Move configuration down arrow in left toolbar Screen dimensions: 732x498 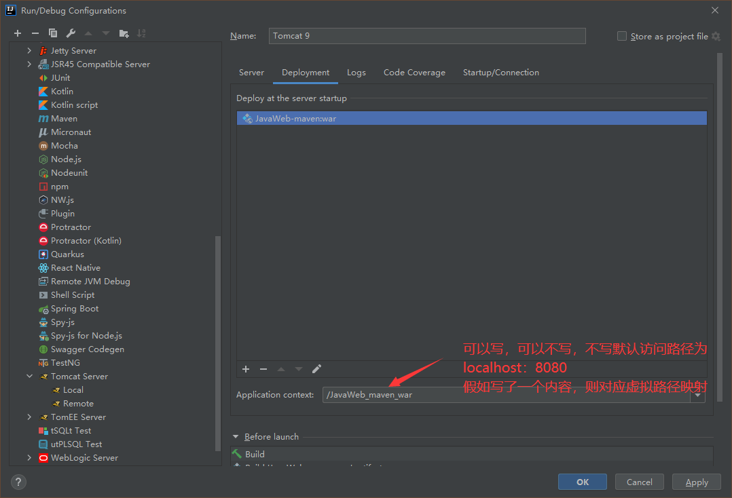click(106, 33)
